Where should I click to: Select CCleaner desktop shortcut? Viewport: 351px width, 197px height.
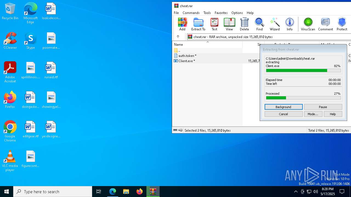pyautogui.click(x=10, y=41)
